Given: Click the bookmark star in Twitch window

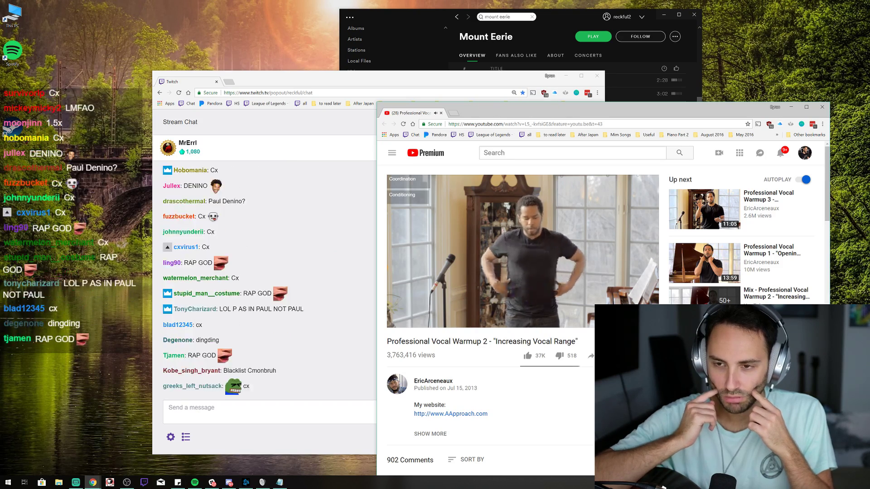Looking at the screenshot, I should tap(523, 92).
